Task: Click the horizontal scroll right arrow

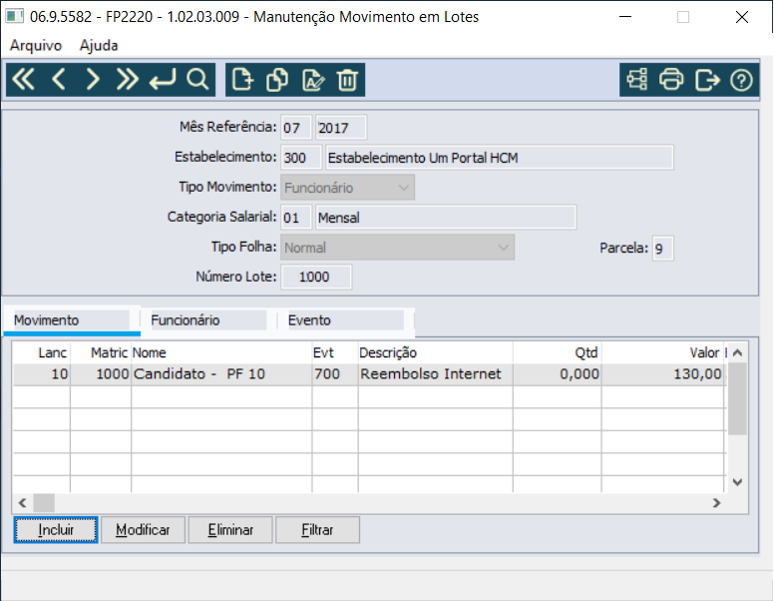Action: [x=717, y=503]
